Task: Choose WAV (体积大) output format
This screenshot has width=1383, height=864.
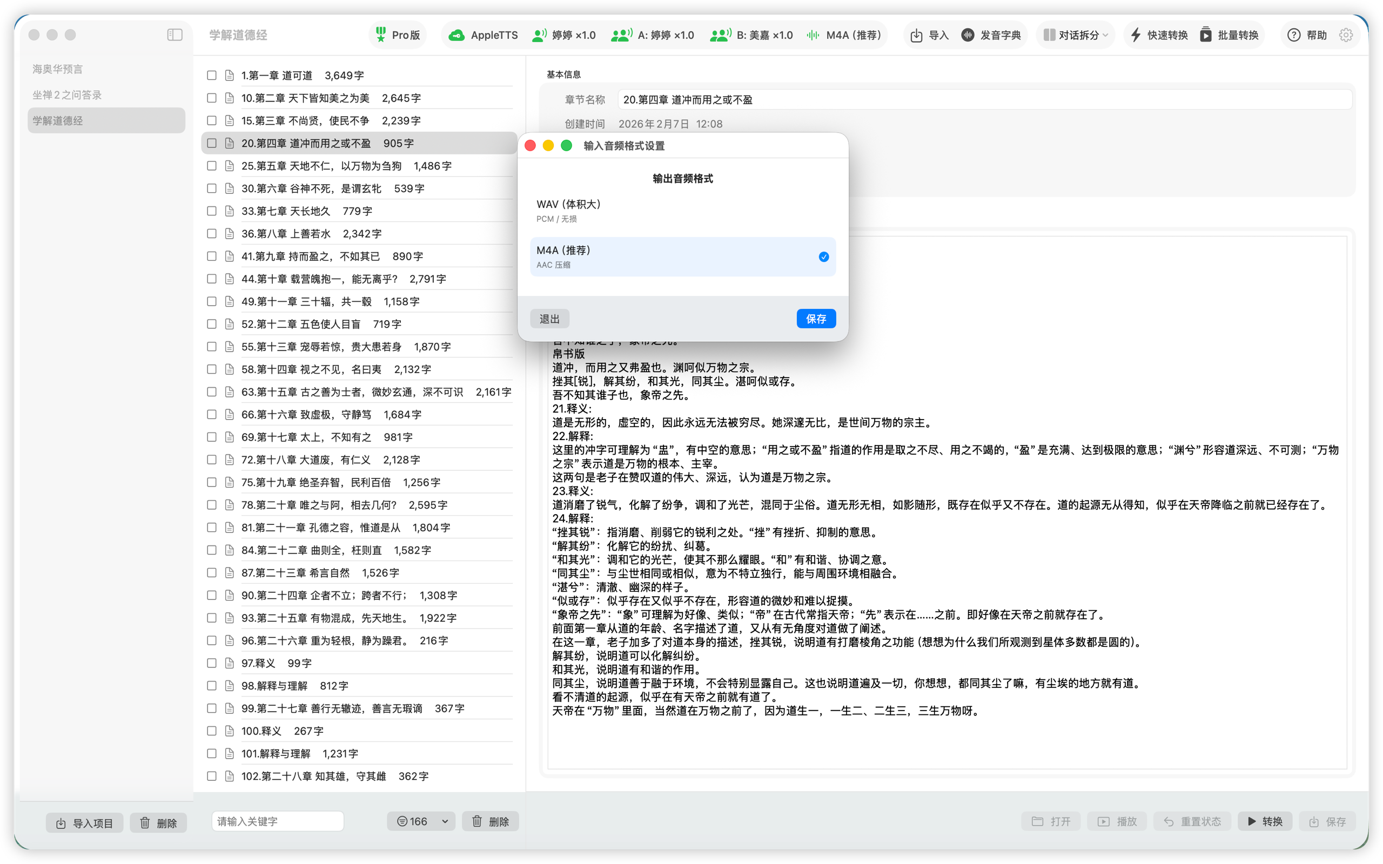Action: tap(683, 211)
